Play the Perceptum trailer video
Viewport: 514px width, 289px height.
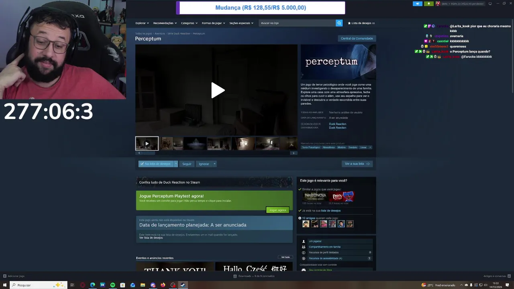coord(218,90)
